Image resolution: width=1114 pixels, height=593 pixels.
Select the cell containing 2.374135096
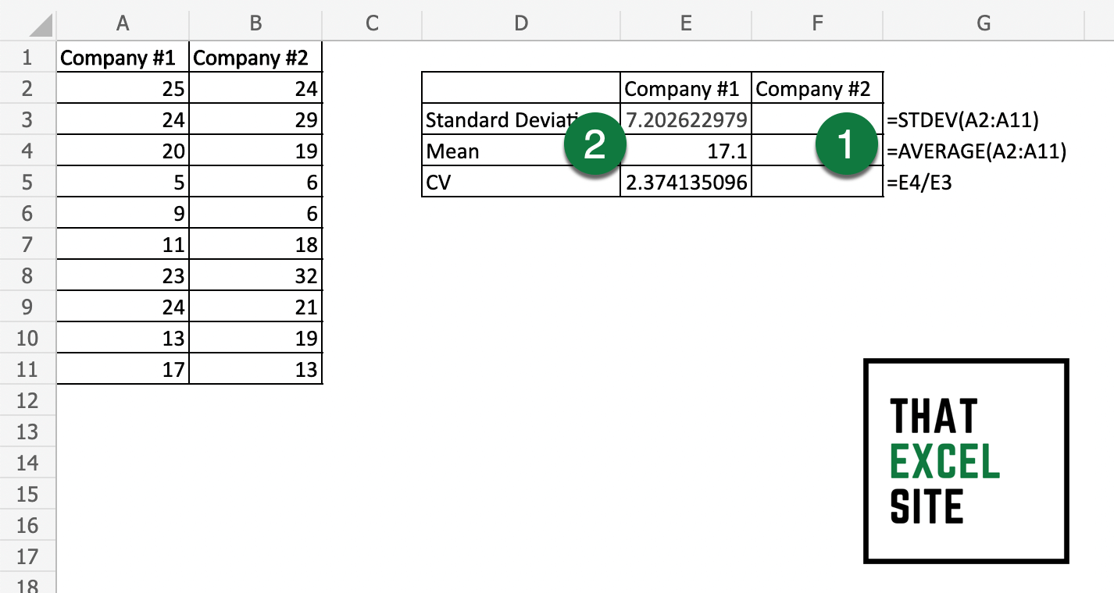click(x=686, y=182)
